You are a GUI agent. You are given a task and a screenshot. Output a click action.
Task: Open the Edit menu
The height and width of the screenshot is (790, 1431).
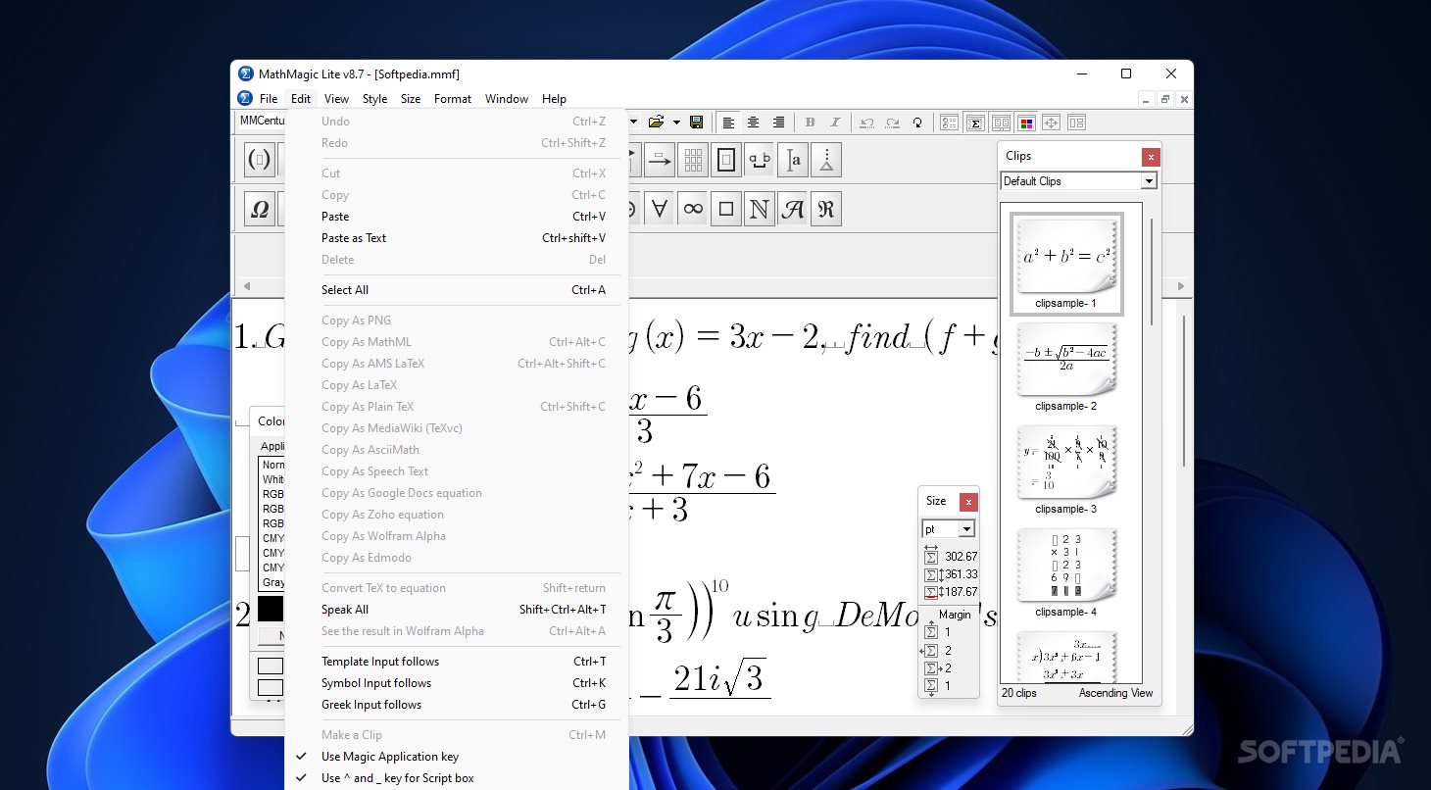click(301, 99)
